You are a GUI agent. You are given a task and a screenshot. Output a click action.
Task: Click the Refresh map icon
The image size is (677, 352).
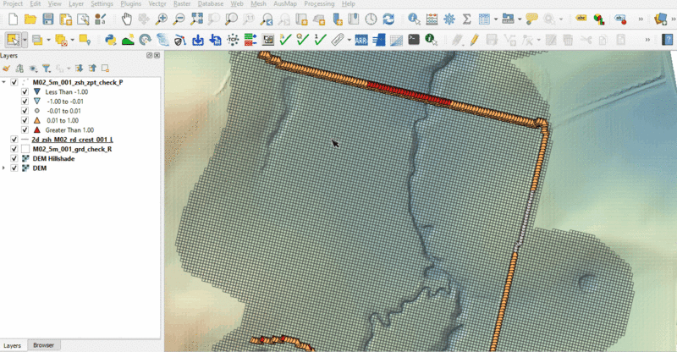[x=388, y=18]
